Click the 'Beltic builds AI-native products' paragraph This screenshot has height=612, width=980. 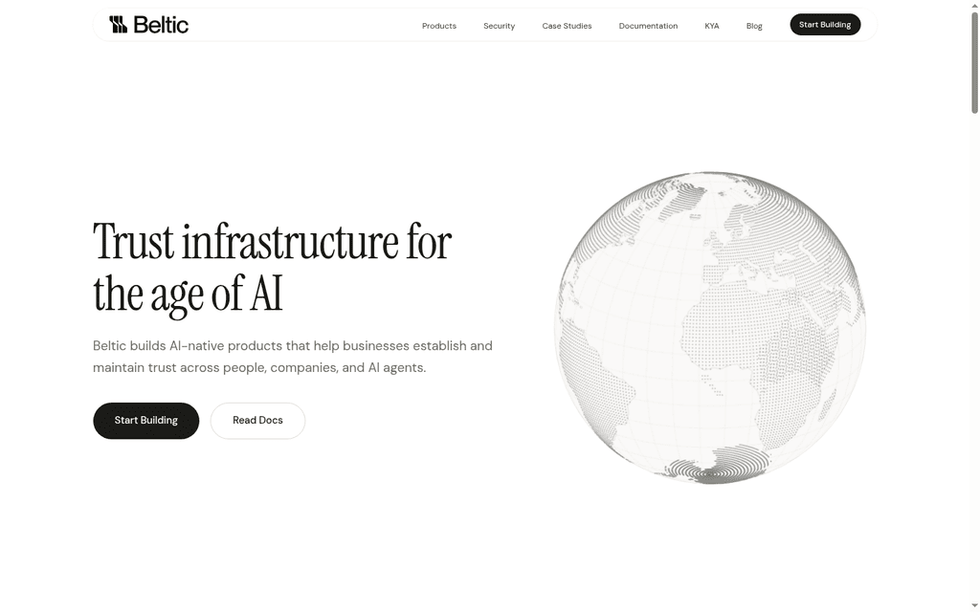[x=293, y=357]
